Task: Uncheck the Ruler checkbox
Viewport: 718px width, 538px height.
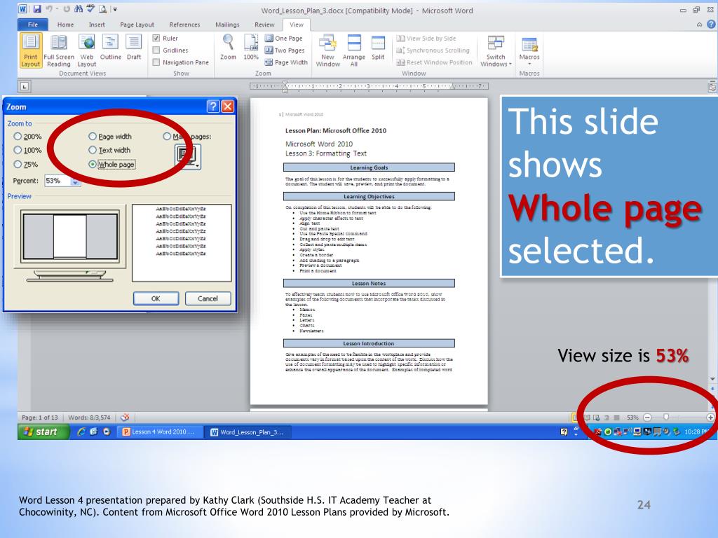Action: coord(156,39)
